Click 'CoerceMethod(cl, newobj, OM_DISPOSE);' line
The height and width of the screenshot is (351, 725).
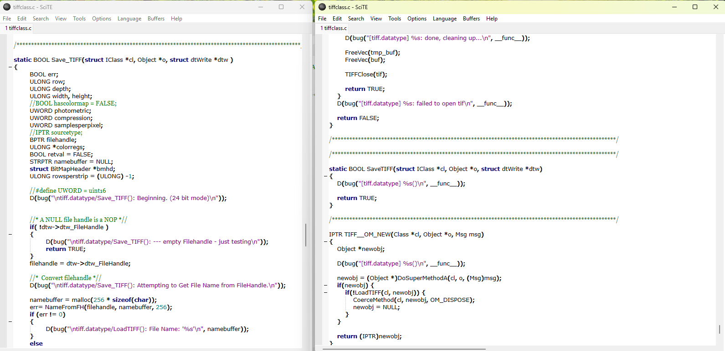click(x=414, y=300)
